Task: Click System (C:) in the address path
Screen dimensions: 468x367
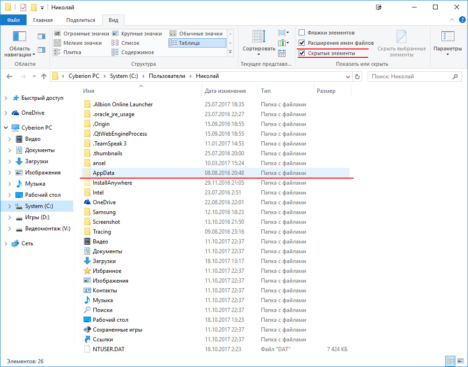Action: coord(124,76)
